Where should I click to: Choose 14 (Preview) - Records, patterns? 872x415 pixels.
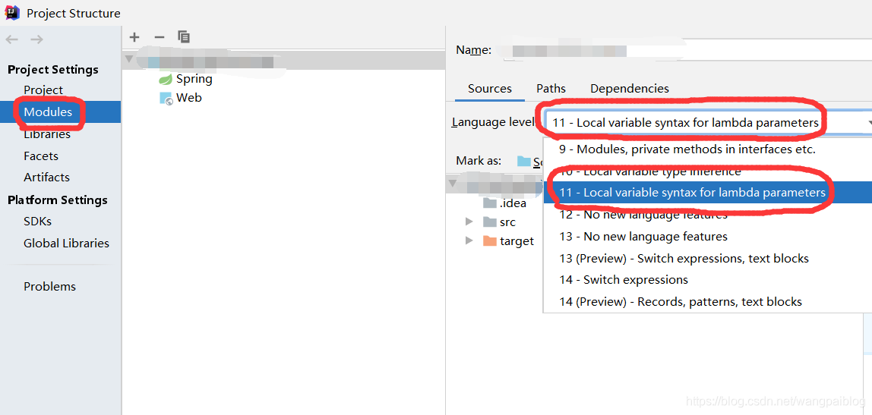tap(707, 302)
